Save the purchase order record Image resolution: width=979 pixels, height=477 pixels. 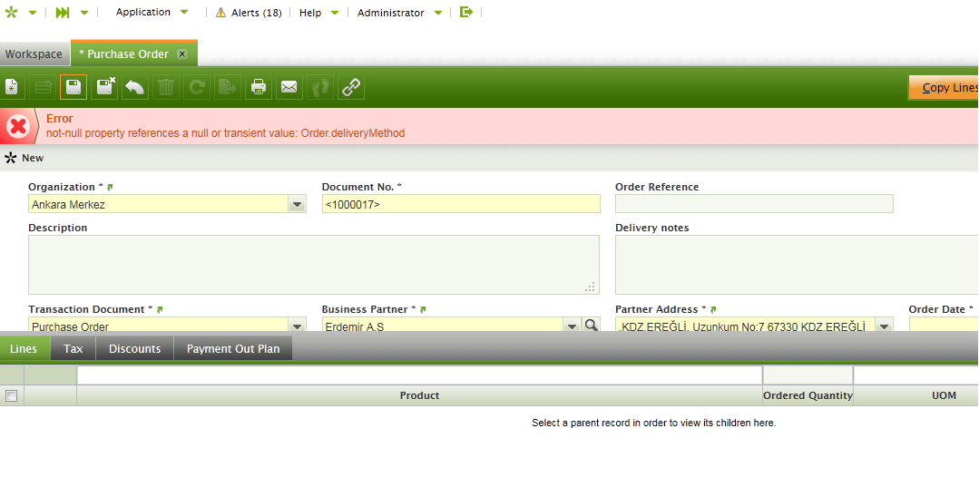pyautogui.click(x=73, y=87)
